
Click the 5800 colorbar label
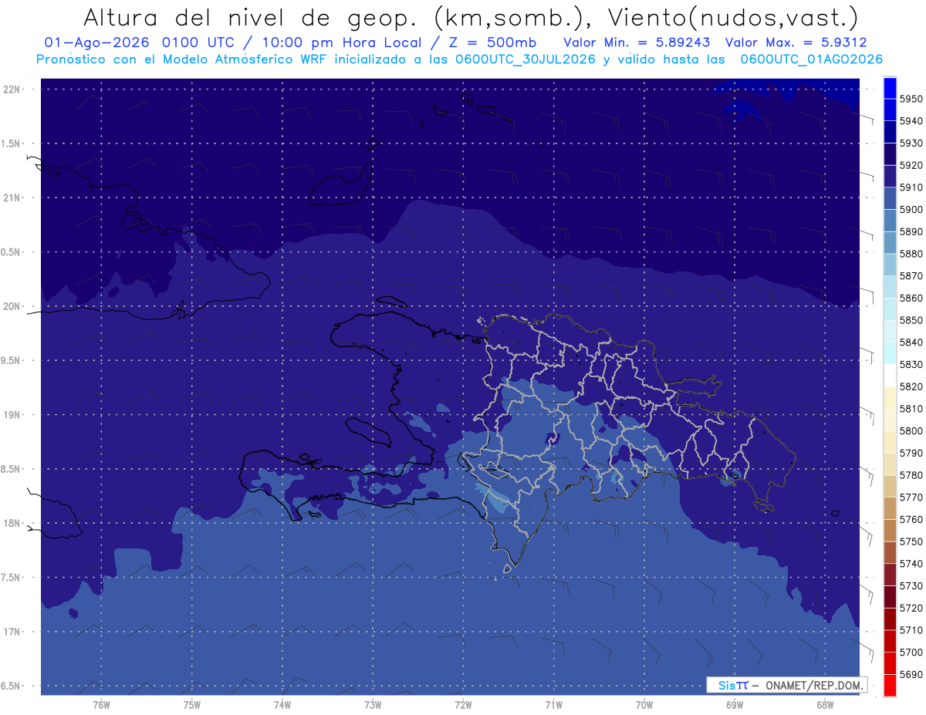[911, 430]
